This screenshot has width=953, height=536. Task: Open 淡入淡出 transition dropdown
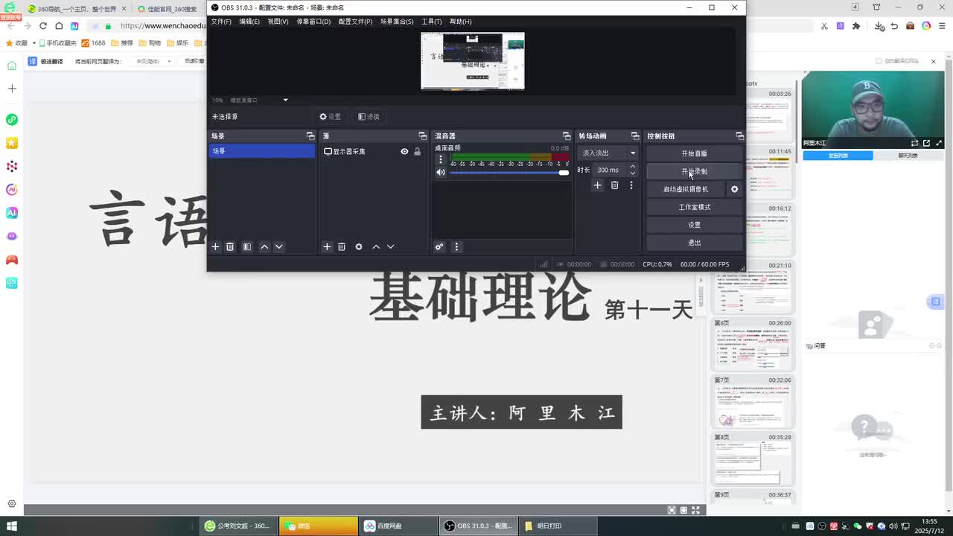coord(608,153)
